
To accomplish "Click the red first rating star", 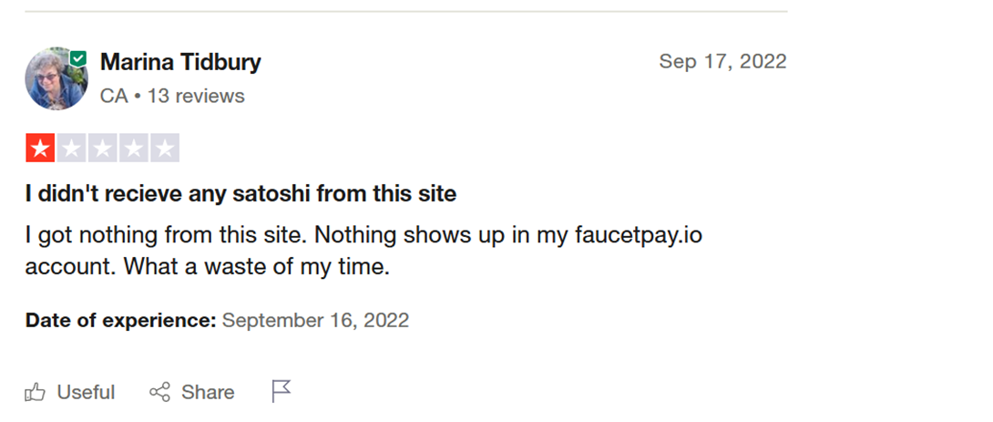I will click(x=40, y=149).
